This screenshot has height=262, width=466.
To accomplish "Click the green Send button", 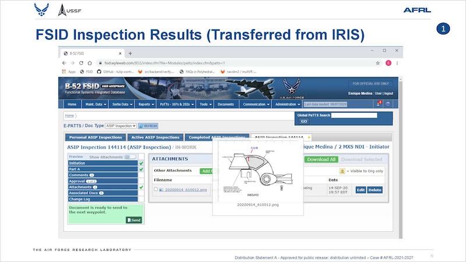I will click(x=134, y=220).
